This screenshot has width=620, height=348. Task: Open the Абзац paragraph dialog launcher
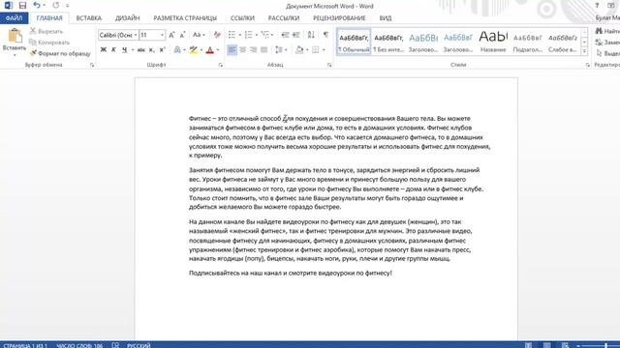[x=329, y=65]
